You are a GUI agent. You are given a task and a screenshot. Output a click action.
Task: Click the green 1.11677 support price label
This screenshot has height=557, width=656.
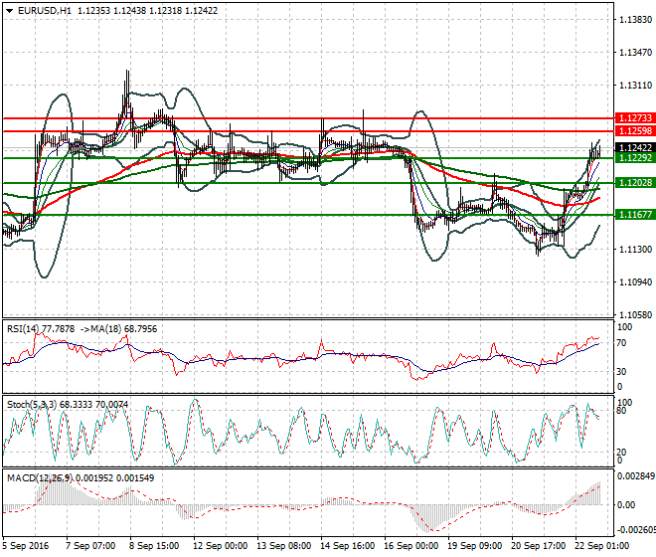pos(635,215)
